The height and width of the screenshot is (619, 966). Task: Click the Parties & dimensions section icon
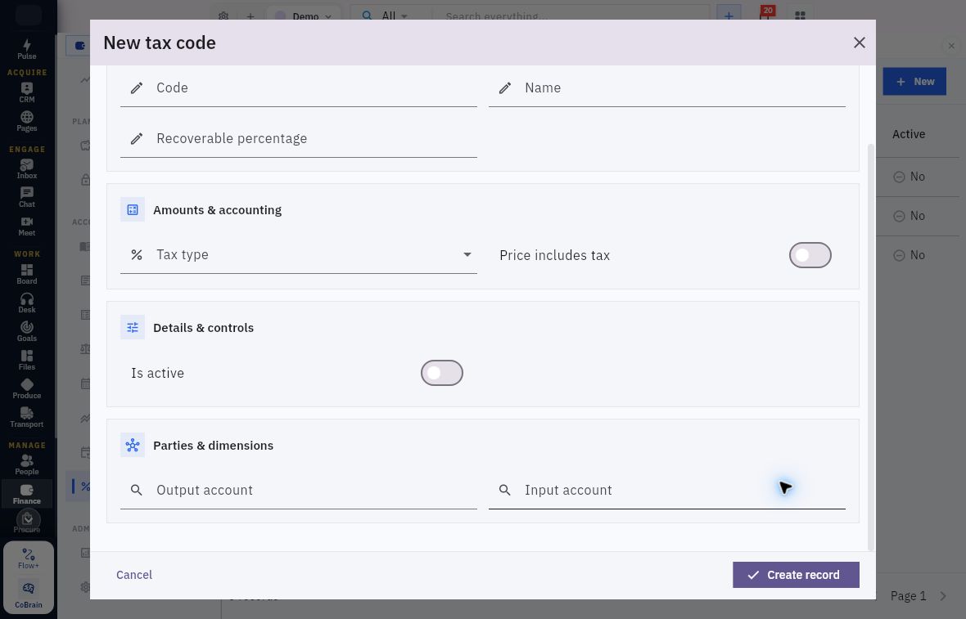tap(133, 445)
